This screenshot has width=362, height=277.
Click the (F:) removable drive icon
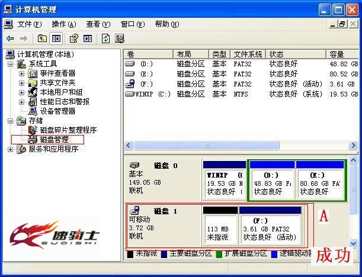click(x=130, y=83)
